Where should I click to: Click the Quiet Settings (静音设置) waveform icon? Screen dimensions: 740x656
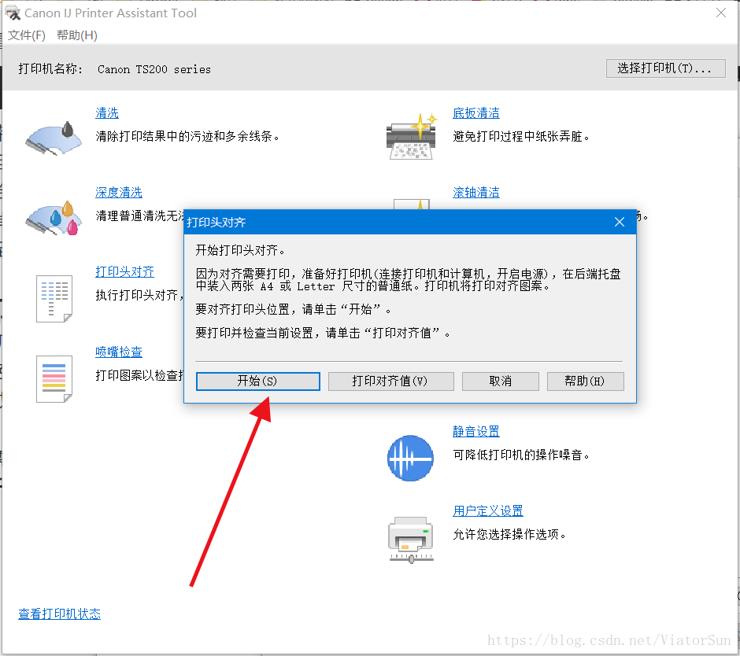[x=411, y=458]
